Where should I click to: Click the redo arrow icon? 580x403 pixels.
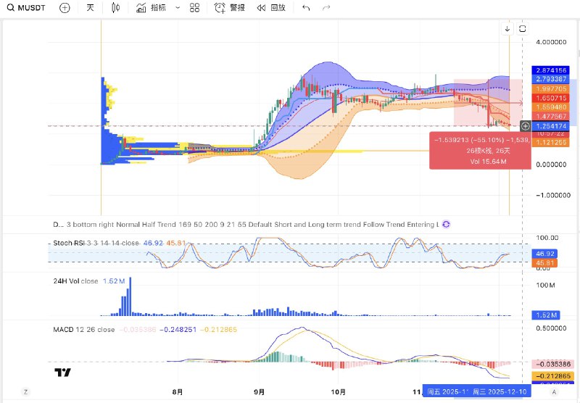pos(326,8)
